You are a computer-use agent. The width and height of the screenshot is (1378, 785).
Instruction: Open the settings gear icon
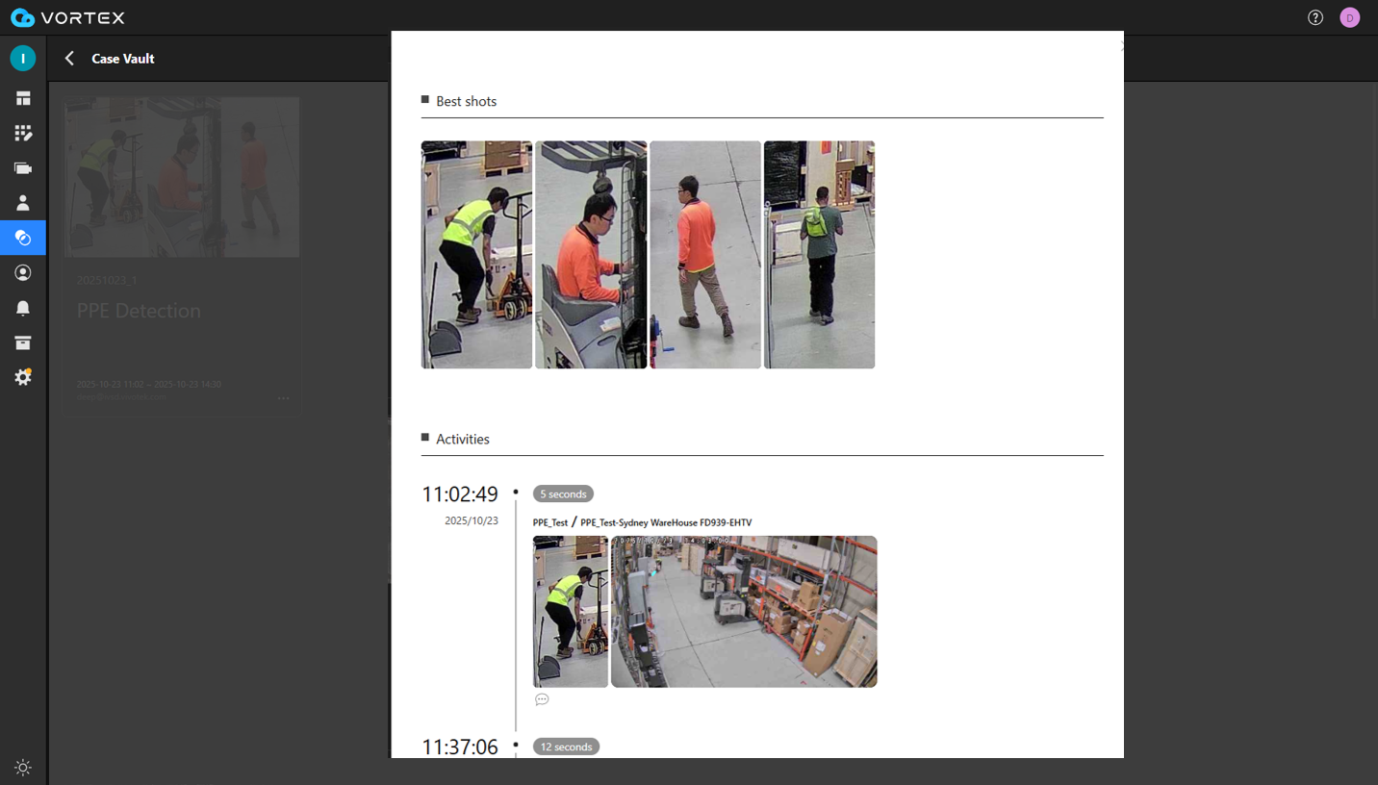click(23, 378)
